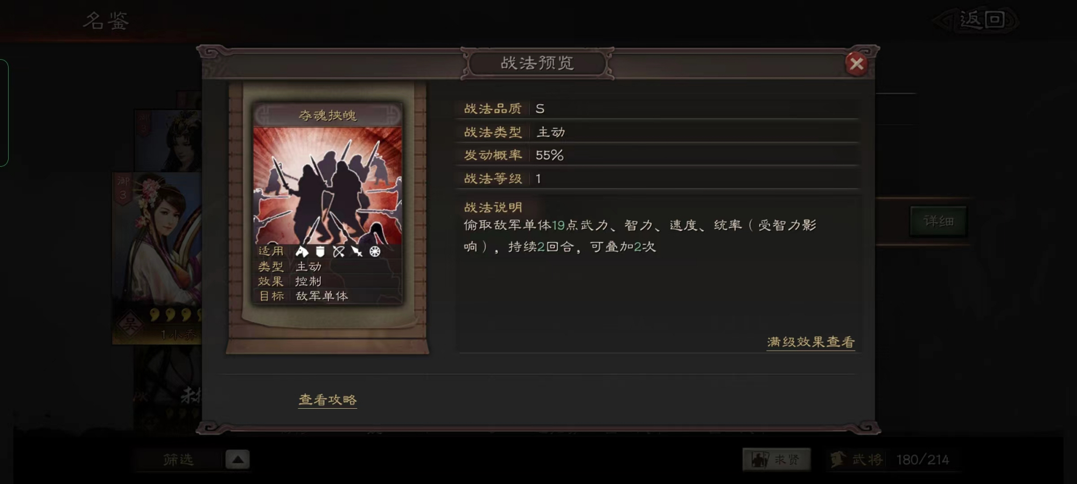Open 求贤 recruitment button
Viewport: 1077px width, 484px height.
tap(777, 460)
